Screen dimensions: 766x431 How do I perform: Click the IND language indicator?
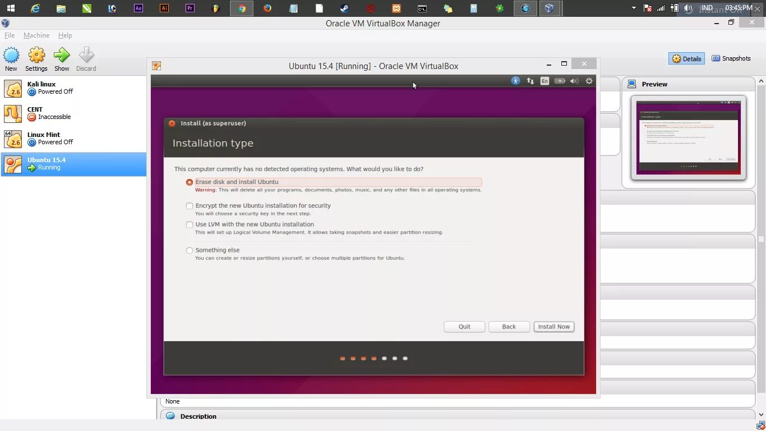(707, 8)
